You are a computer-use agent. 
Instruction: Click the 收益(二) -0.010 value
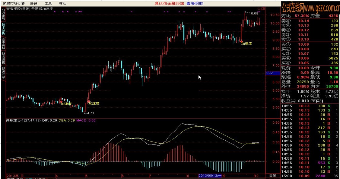pyautogui.click(x=303, y=101)
